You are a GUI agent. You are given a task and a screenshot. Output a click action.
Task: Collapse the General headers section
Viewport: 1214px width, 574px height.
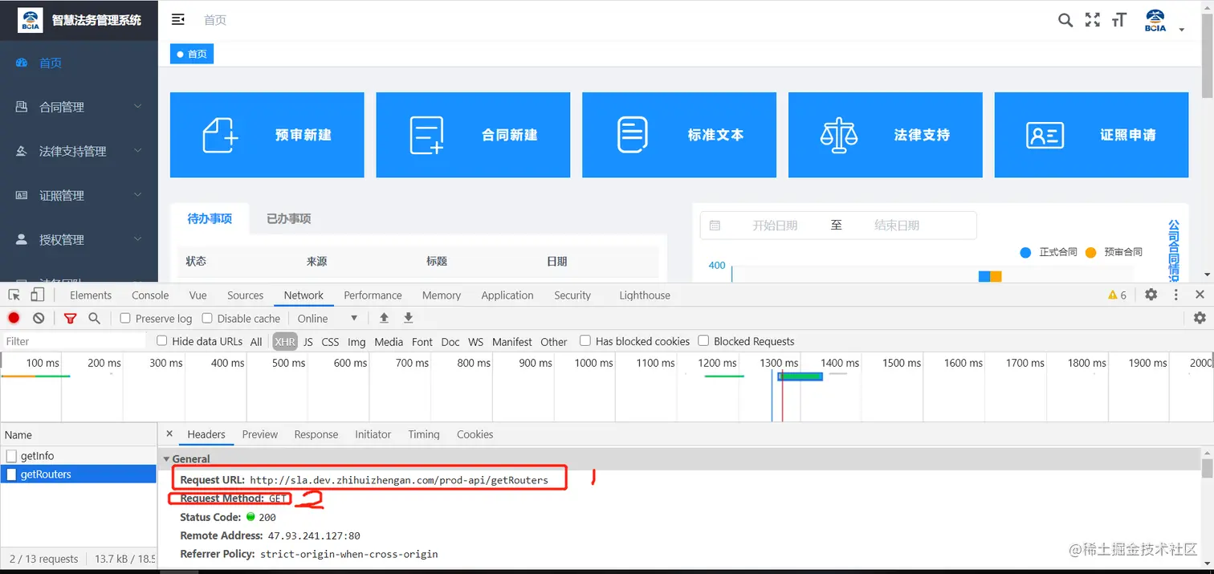[166, 459]
